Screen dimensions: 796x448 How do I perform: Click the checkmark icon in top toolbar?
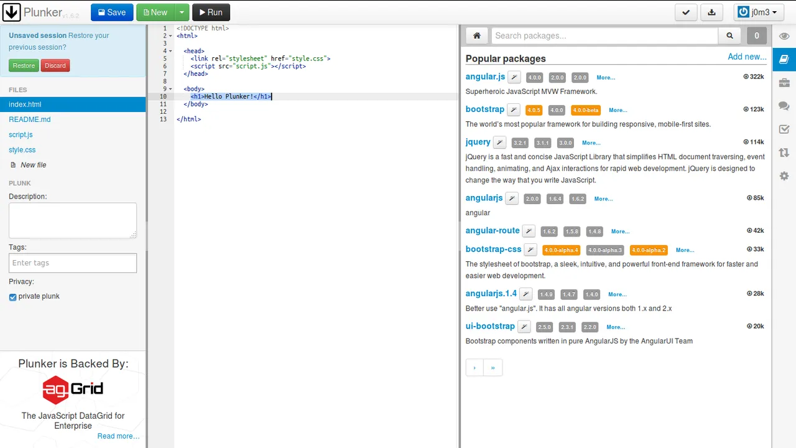pyautogui.click(x=685, y=12)
